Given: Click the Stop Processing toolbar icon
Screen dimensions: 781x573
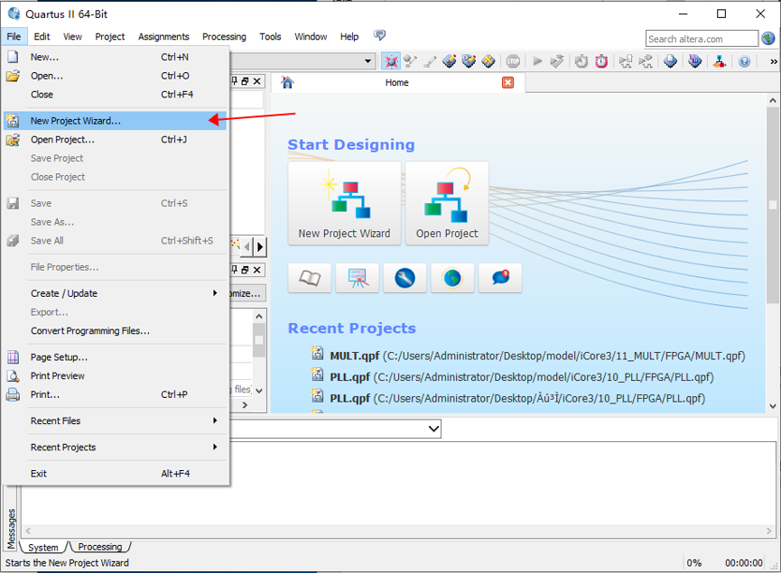Looking at the screenshot, I should tap(513, 61).
